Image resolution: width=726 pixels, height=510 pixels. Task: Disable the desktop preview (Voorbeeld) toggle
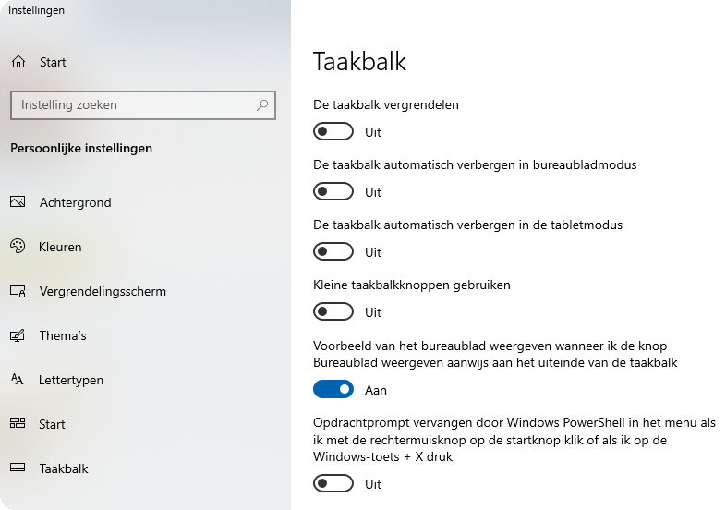333,390
